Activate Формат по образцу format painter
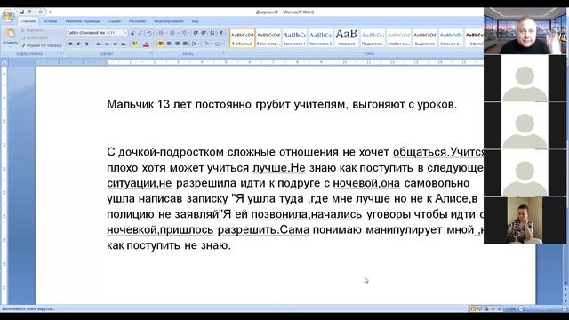The width and height of the screenshot is (569, 320). [42, 45]
